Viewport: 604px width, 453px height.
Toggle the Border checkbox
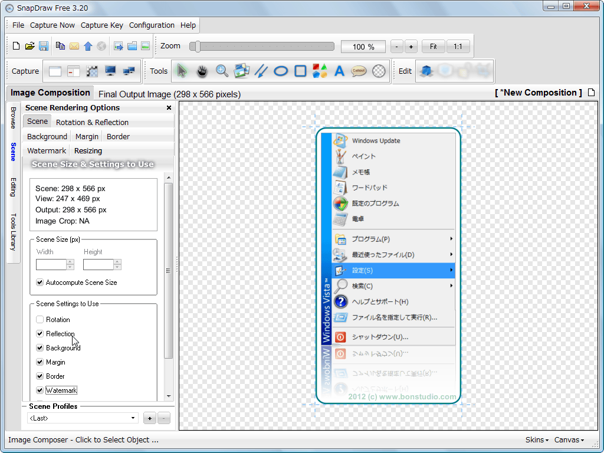[x=40, y=376]
